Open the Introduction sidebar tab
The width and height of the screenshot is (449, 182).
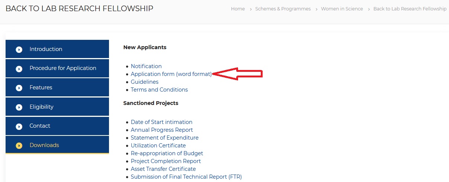click(x=46, y=49)
